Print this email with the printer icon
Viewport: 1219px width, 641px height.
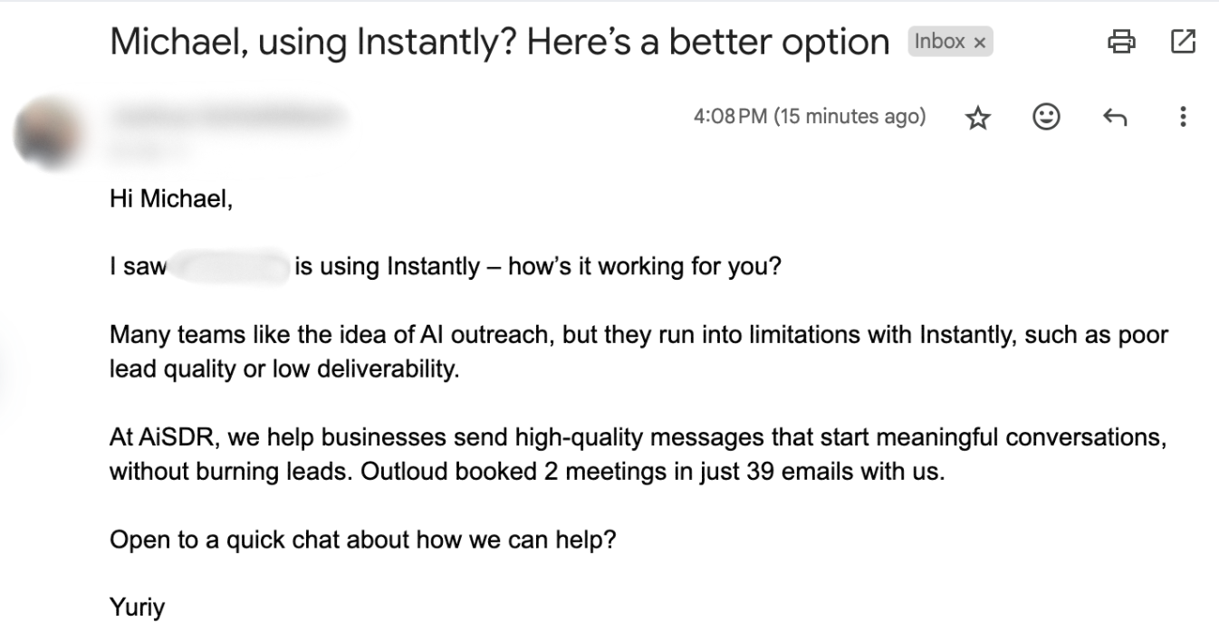pyautogui.click(x=1121, y=41)
